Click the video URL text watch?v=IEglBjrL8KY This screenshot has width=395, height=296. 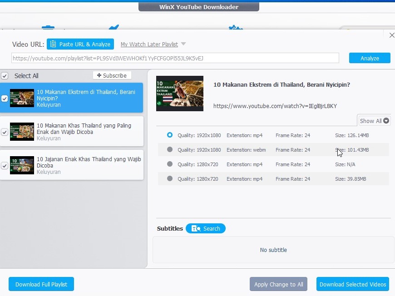point(275,106)
